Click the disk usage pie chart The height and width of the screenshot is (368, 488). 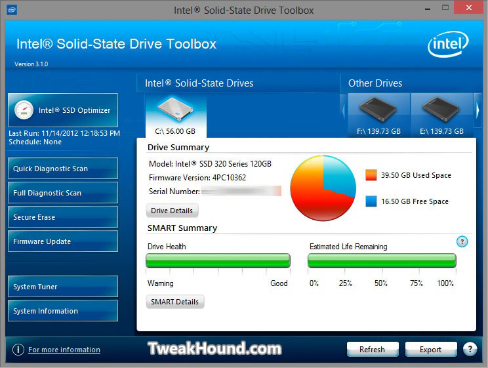[323, 188]
